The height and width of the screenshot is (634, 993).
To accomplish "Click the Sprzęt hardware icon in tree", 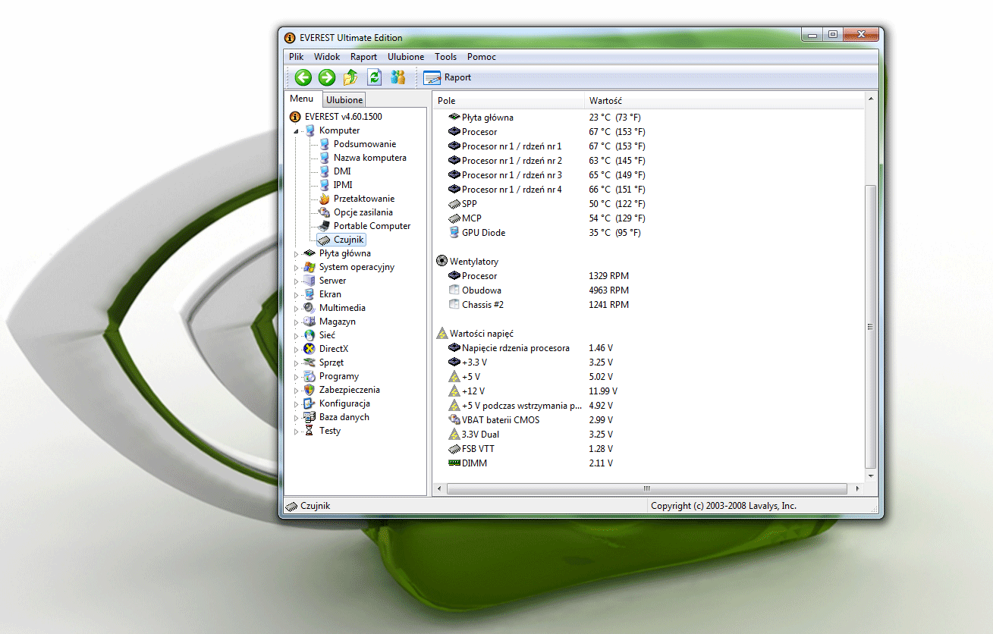I will (x=310, y=363).
